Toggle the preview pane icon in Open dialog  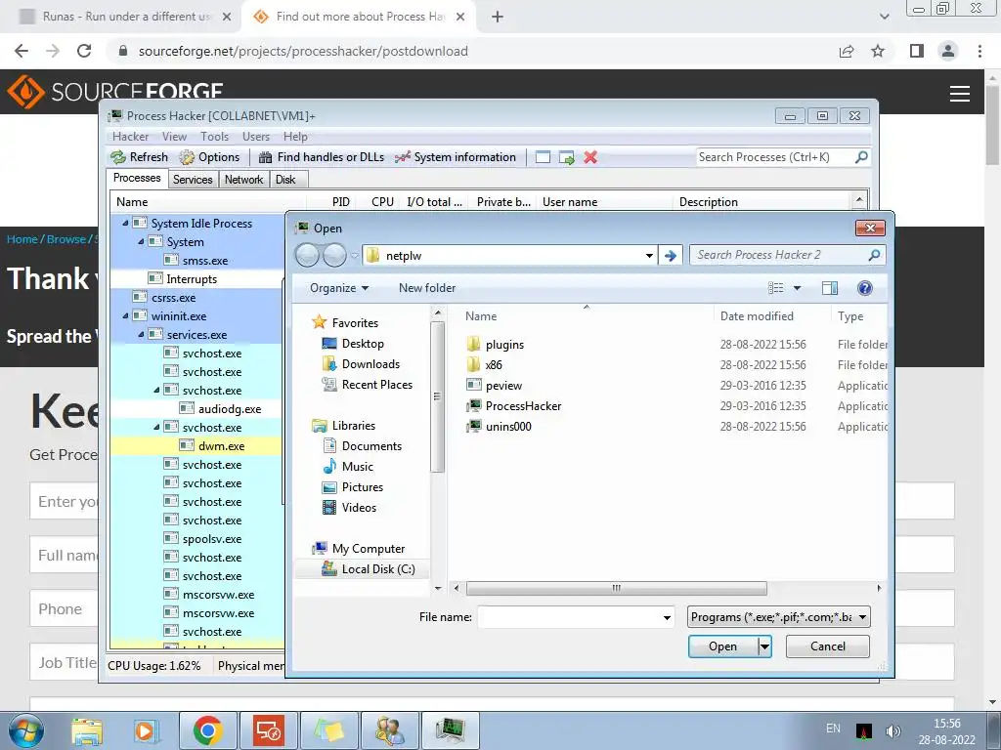830,288
